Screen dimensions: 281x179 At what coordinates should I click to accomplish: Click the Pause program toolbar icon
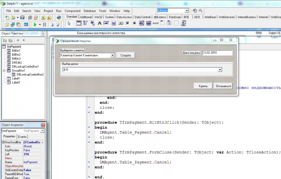(45, 25)
